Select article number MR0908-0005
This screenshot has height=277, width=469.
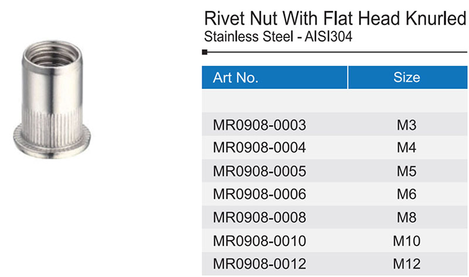tap(259, 171)
